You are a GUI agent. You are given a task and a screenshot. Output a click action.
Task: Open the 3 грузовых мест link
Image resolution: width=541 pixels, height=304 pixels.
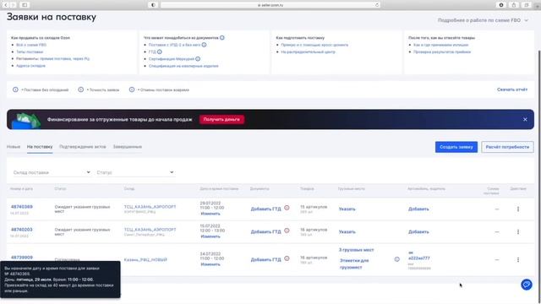click(356, 250)
